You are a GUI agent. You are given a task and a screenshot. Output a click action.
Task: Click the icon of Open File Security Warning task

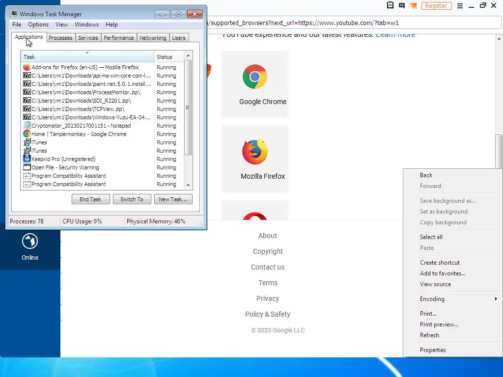(x=27, y=167)
